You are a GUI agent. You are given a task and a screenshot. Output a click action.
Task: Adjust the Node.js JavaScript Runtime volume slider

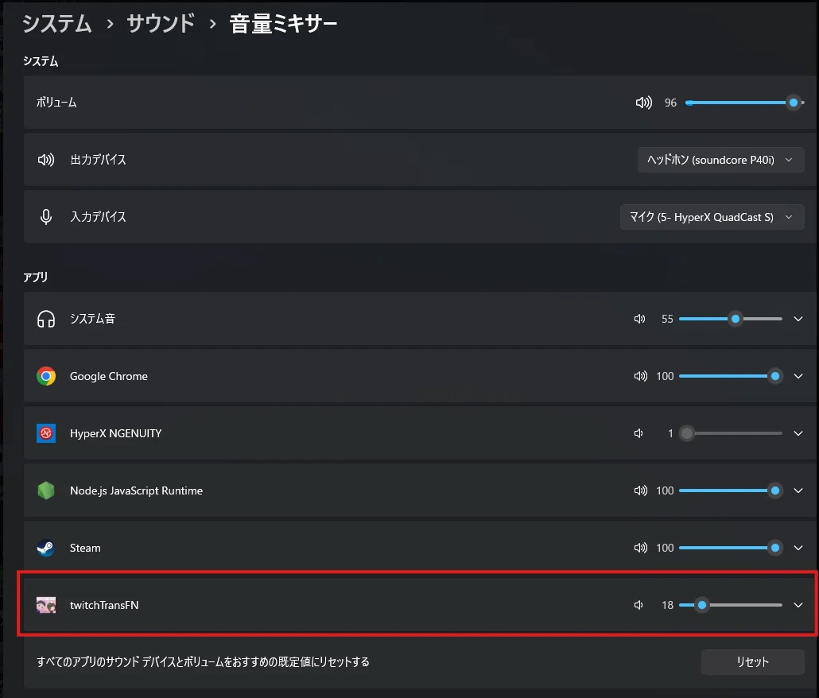[x=730, y=491]
